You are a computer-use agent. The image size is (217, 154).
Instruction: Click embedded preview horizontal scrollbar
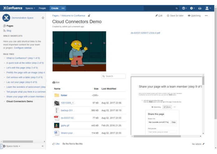point(157,136)
